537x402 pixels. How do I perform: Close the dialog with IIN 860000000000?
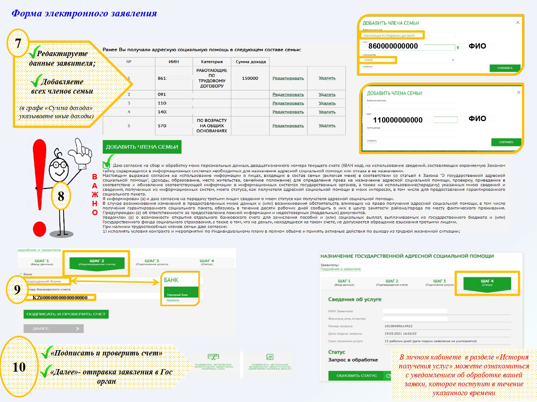coord(518,23)
